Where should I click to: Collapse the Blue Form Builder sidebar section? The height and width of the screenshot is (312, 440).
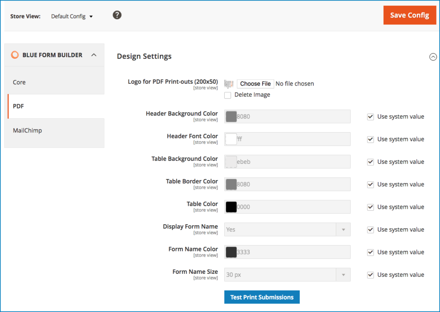click(94, 55)
